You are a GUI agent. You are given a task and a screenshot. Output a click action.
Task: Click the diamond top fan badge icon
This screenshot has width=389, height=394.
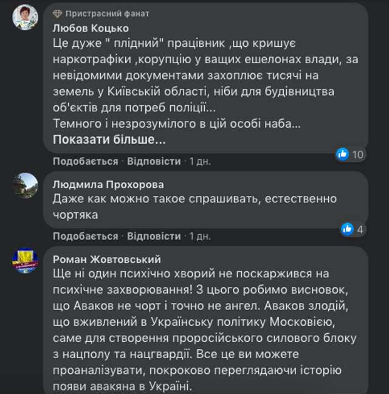(57, 13)
